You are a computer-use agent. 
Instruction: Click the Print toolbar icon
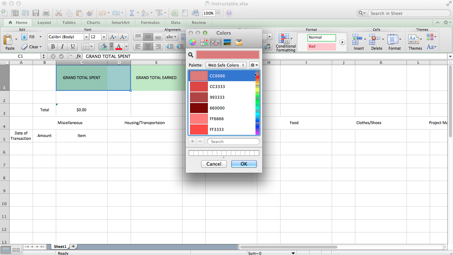tap(46, 13)
